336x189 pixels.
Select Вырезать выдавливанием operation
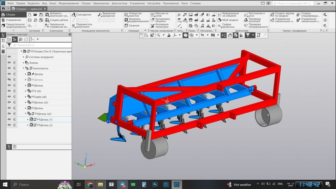point(136,20)
